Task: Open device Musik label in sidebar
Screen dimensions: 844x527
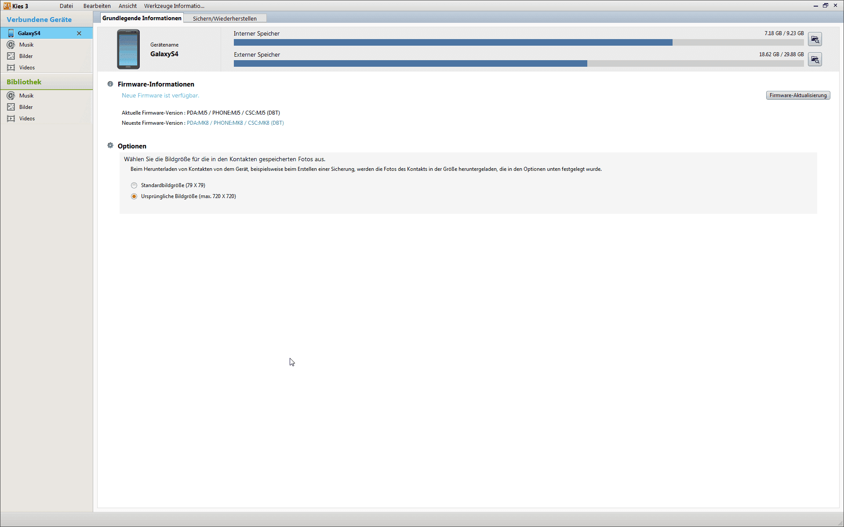Action: tap(26, 45)
